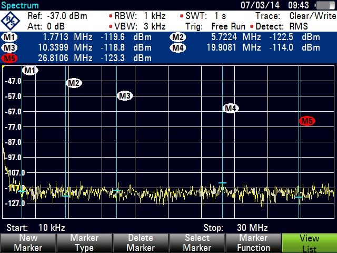The height and width of the screenshot is (253, 337).
Task: Click the M3 badge in marker list
Action: tap(9, 47)
